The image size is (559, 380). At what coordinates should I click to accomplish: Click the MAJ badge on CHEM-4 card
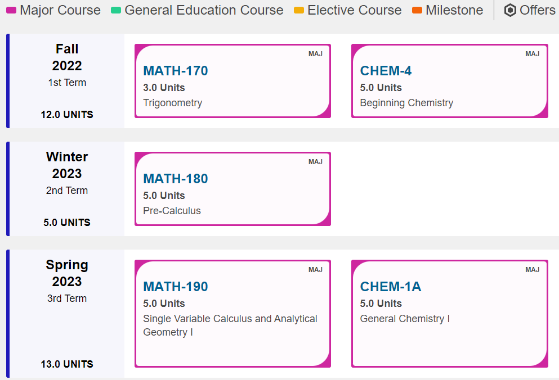[533, 54]
